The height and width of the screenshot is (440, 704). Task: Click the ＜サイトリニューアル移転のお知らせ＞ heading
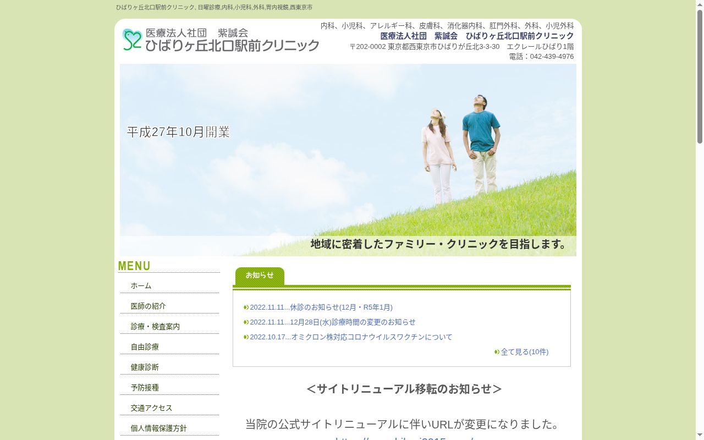click(404, 389)
